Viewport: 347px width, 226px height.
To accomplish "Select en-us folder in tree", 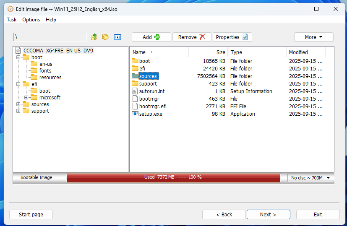I will point(46,64).
